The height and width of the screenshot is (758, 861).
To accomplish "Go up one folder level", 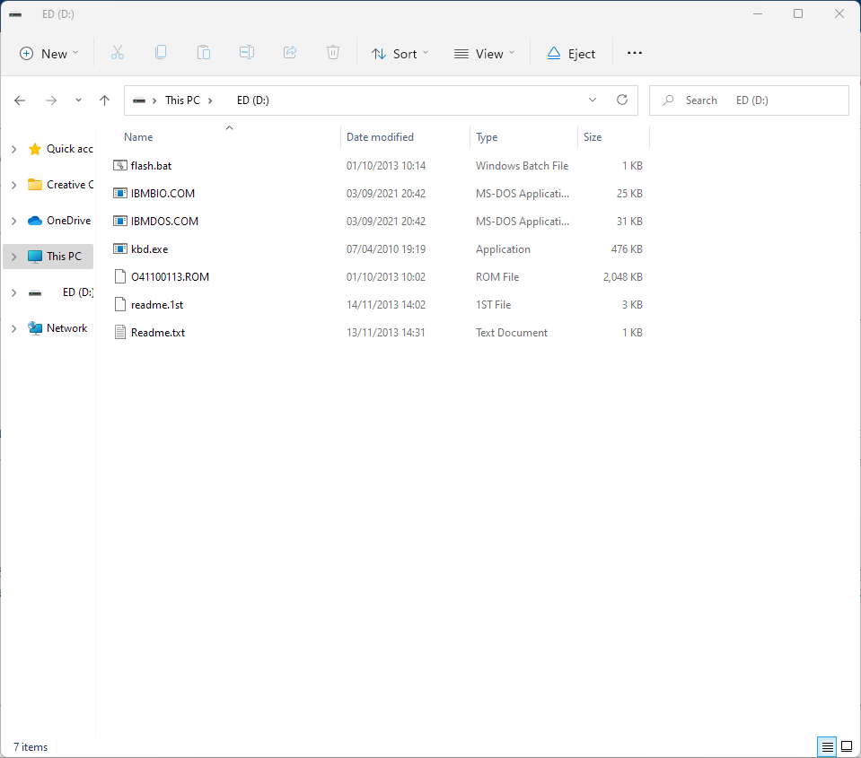I will [x=104, y=100].
